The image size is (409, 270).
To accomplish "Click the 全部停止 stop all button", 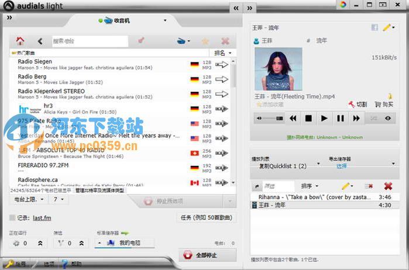I will pos(207,255).
